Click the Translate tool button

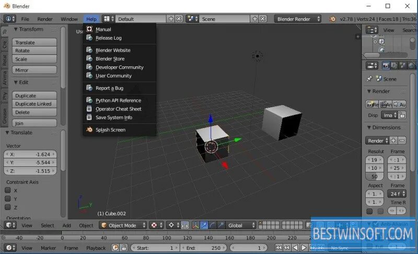point(34,42)
